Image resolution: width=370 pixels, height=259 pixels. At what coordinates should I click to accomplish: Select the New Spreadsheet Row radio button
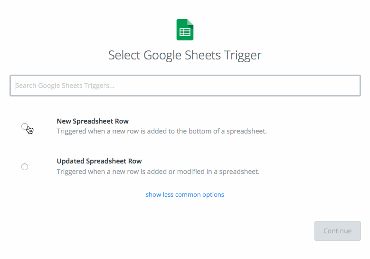click(25, 126)
